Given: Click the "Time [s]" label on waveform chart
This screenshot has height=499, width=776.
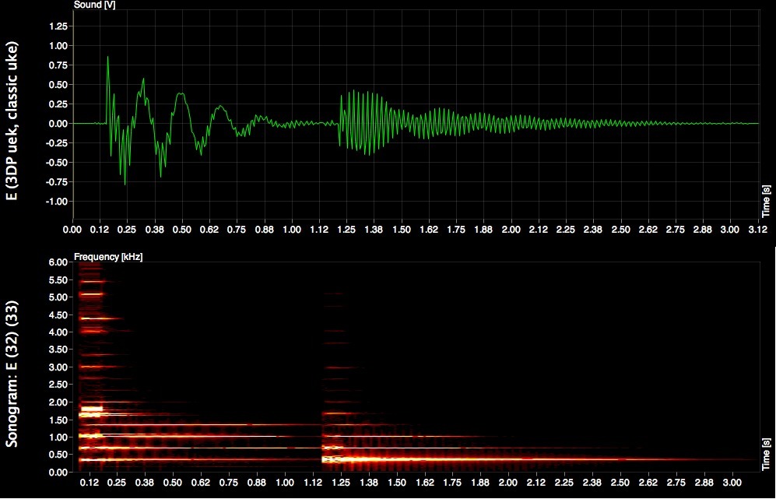Looking at the screenshot, I should pyautogui.click(x=766, y=201).
